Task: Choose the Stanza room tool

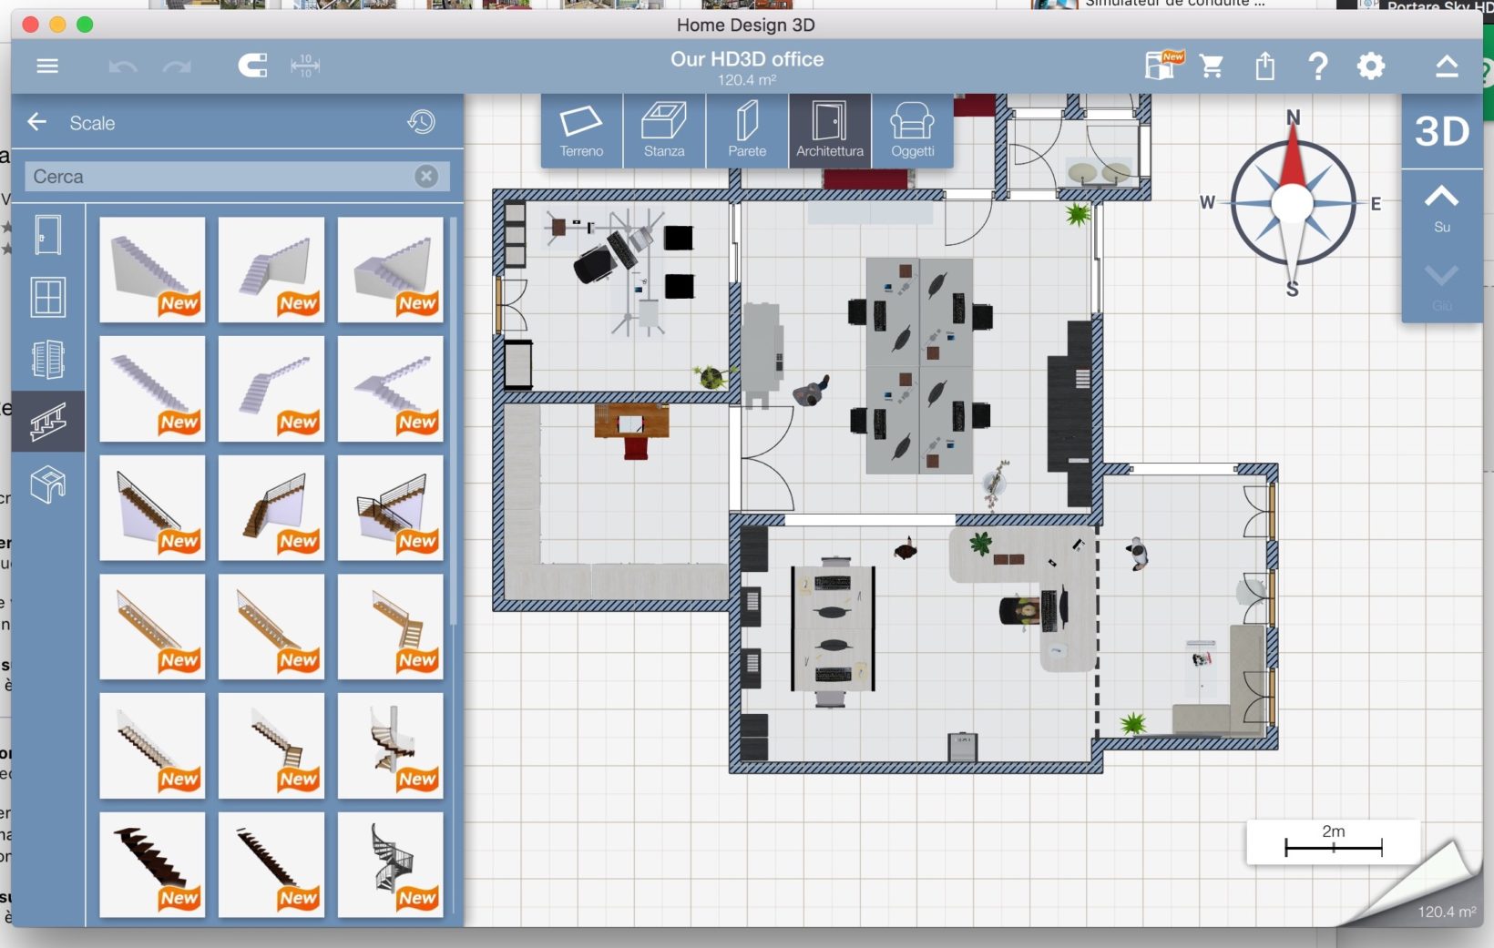Action: pyautogui.click(x=664, y=131)
